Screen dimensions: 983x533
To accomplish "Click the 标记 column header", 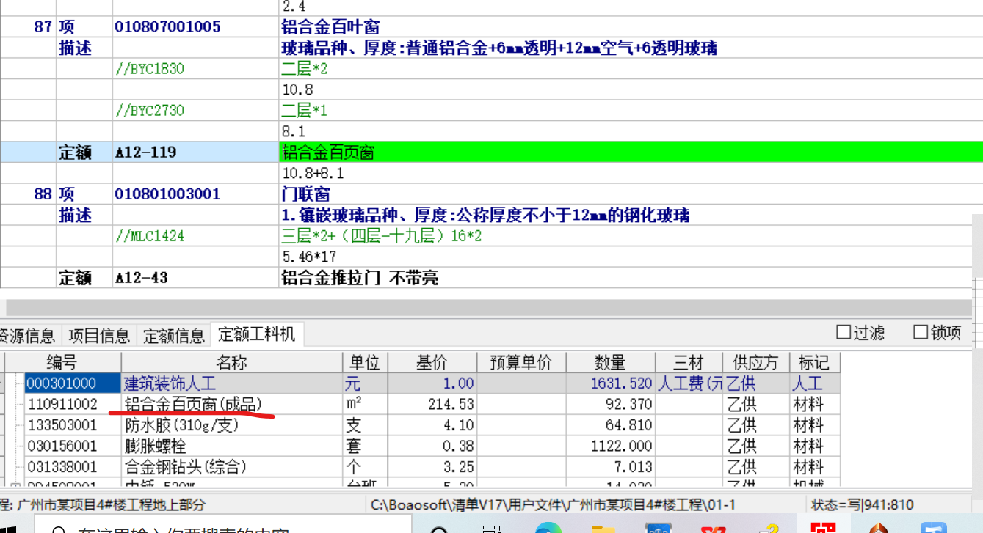I will tap(814, 362).
